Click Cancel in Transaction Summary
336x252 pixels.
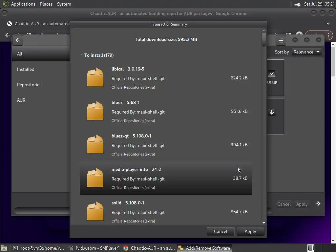click(220, 231)
